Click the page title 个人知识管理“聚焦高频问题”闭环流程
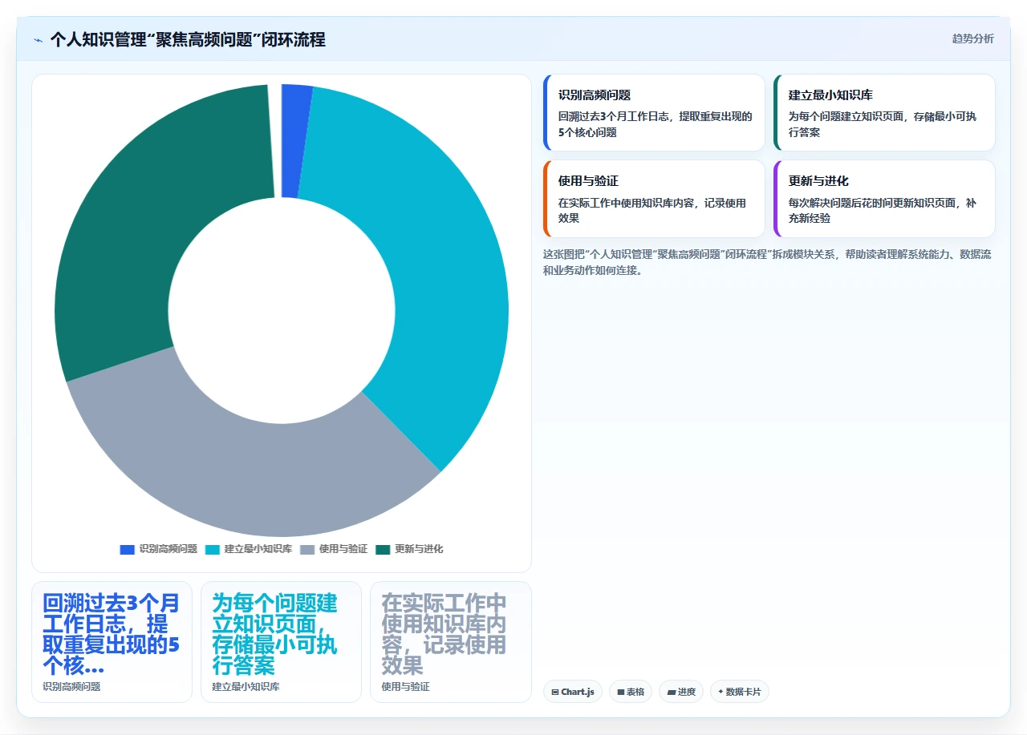 188,39
